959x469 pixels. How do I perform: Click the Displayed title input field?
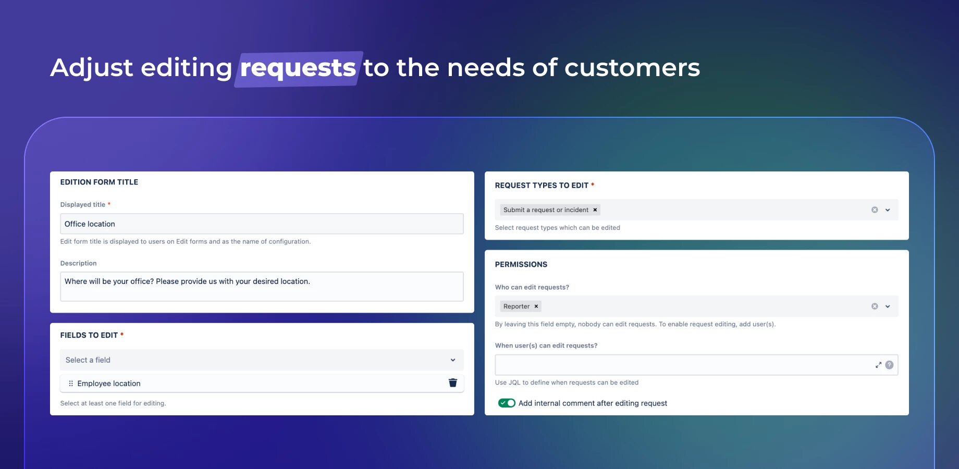click(262, 224)
